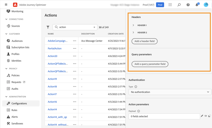Click Add a query parameter field button
Viewport: 212px width, 128px height.
pos(150,64)
